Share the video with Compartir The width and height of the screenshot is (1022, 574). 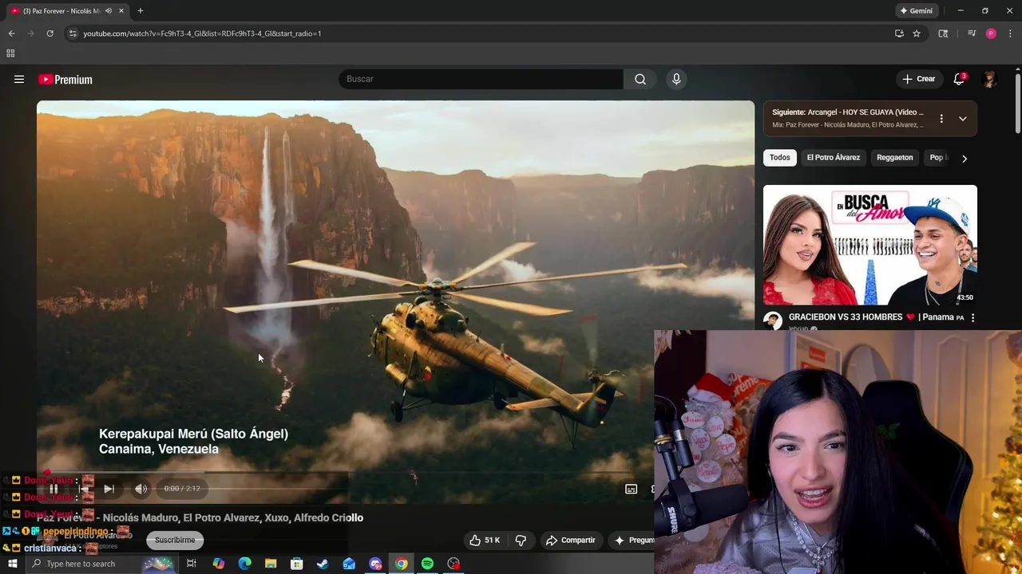click(x=570, y=540)
